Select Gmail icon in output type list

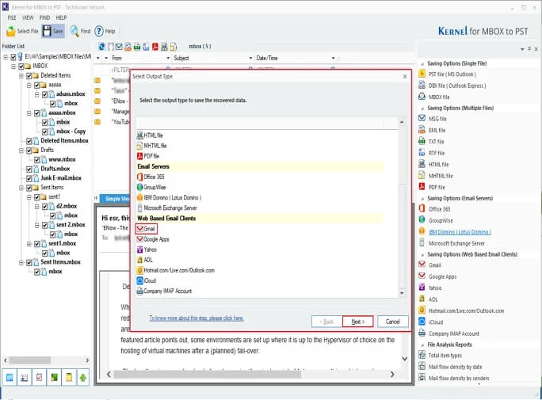click(139, 229)
